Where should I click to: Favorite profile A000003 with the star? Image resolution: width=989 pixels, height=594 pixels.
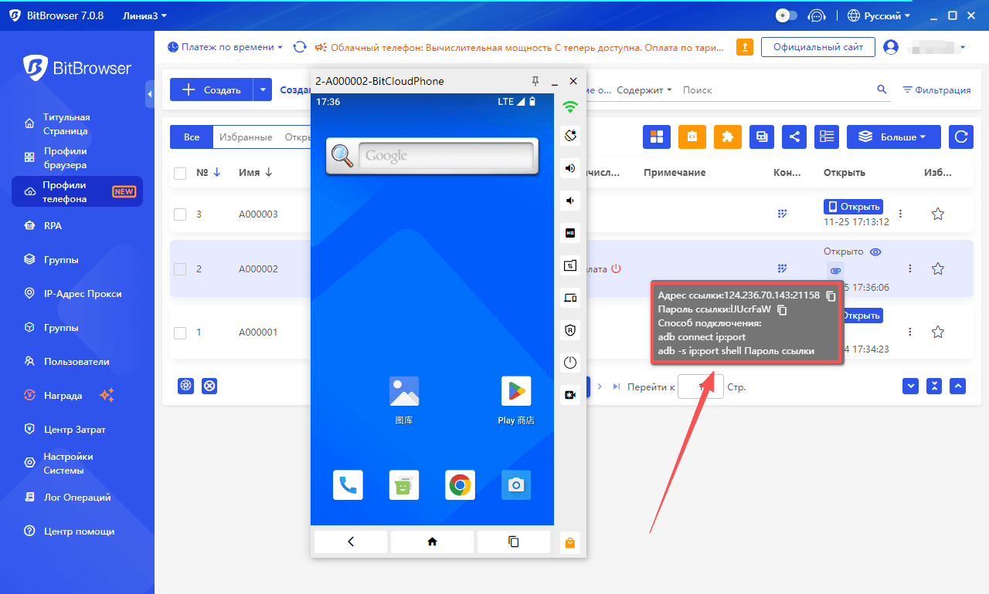pyautogui.click(x=937, y=214)
